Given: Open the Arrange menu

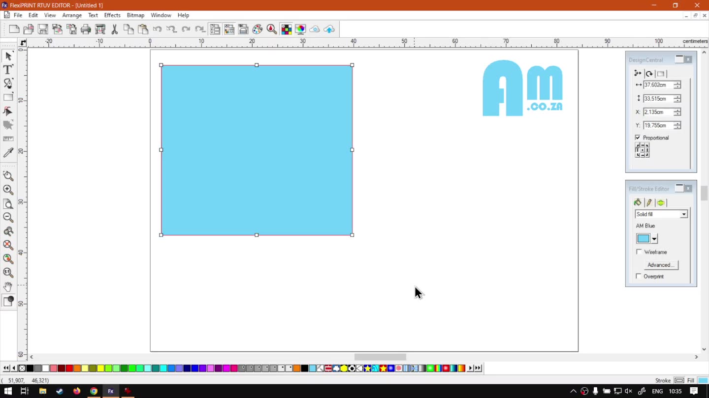Looking at the screenshot, I should pos(72,15).
